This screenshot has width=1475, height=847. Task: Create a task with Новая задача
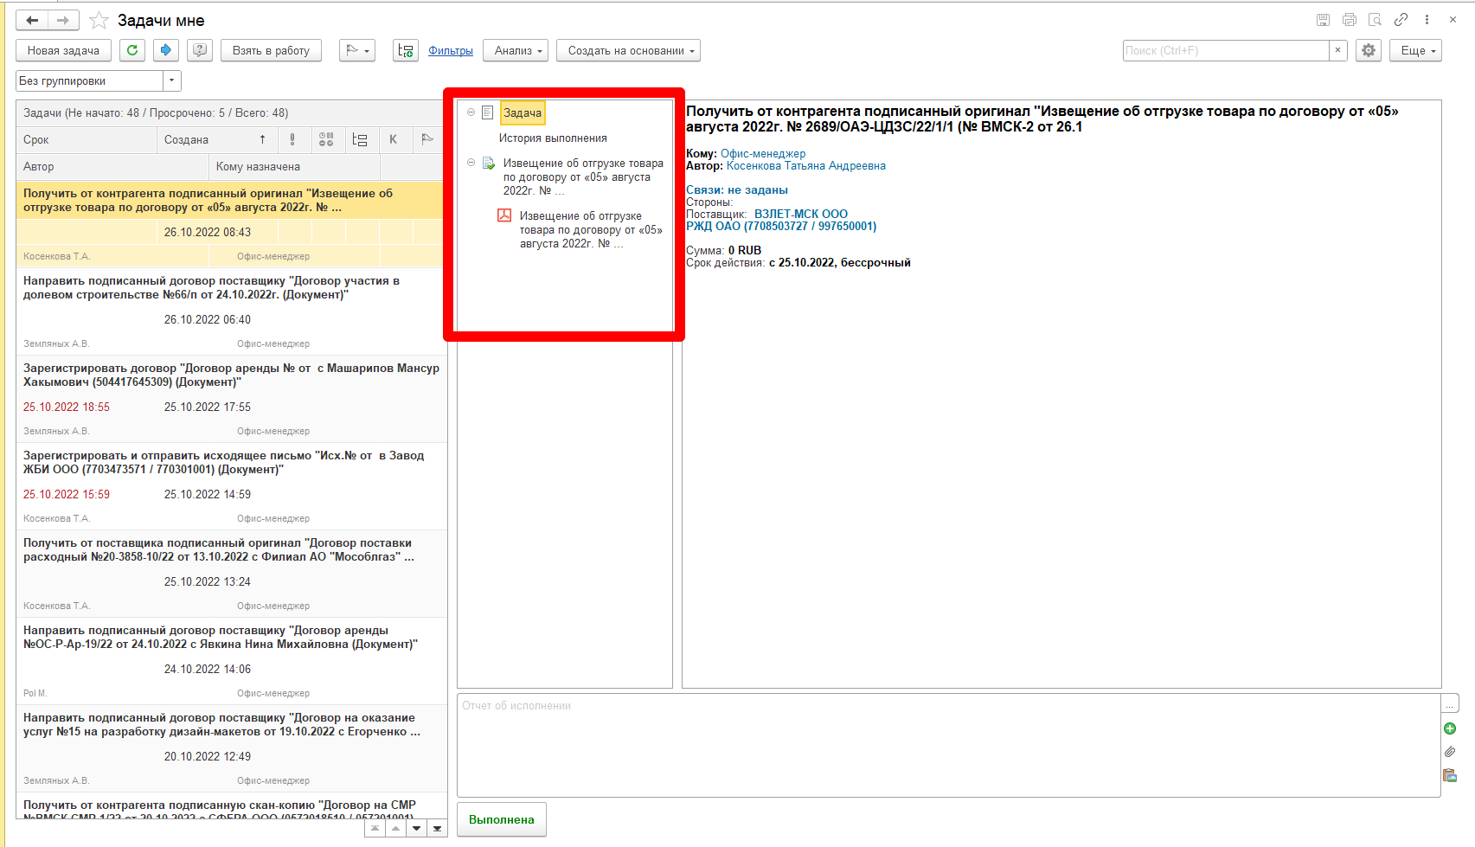[x=63, y=50]
